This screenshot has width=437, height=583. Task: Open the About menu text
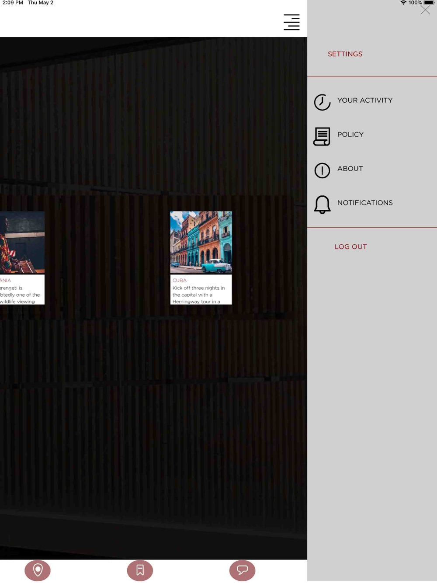click(350, 169)
